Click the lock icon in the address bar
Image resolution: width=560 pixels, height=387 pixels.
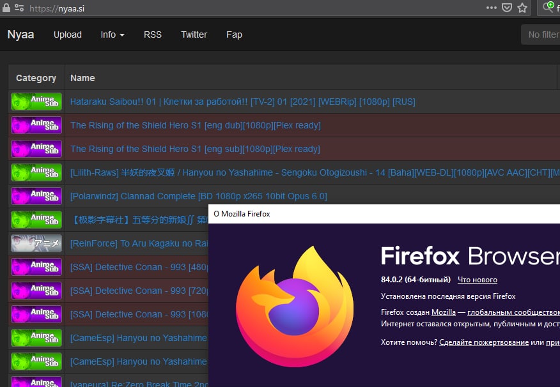pos(6,8)
